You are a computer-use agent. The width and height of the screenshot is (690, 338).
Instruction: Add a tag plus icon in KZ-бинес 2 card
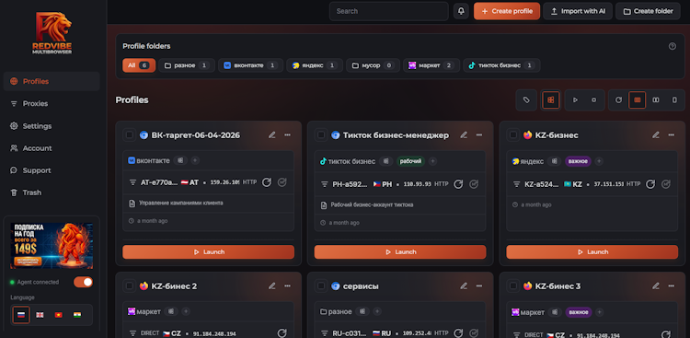pos(186,311)
